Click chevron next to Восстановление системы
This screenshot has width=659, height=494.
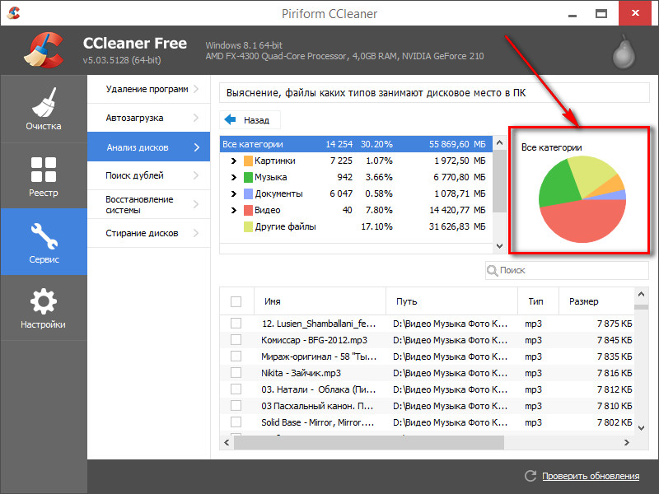tap(196, 204)
